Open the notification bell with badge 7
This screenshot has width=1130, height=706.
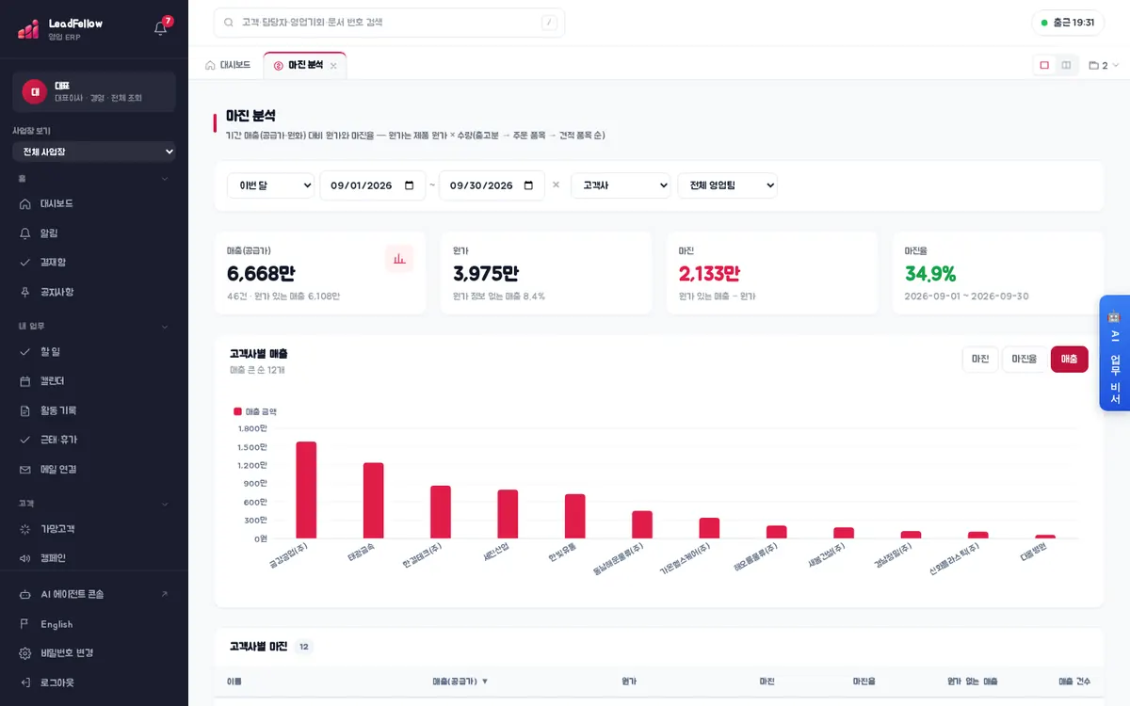click(x=161, y=28)
